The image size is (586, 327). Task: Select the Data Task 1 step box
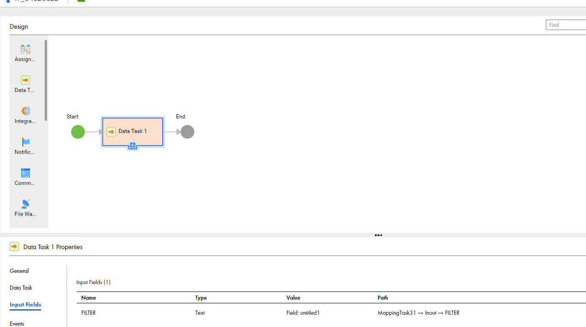[x=133, y=132]
